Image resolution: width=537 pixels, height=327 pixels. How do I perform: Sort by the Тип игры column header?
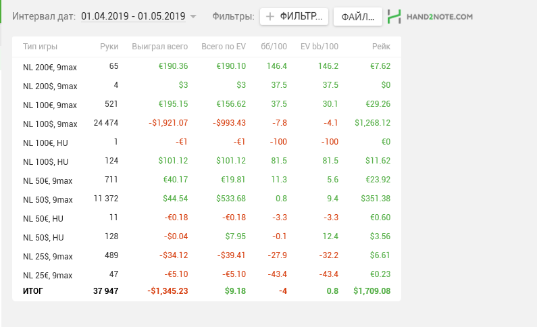coord(40,47)
